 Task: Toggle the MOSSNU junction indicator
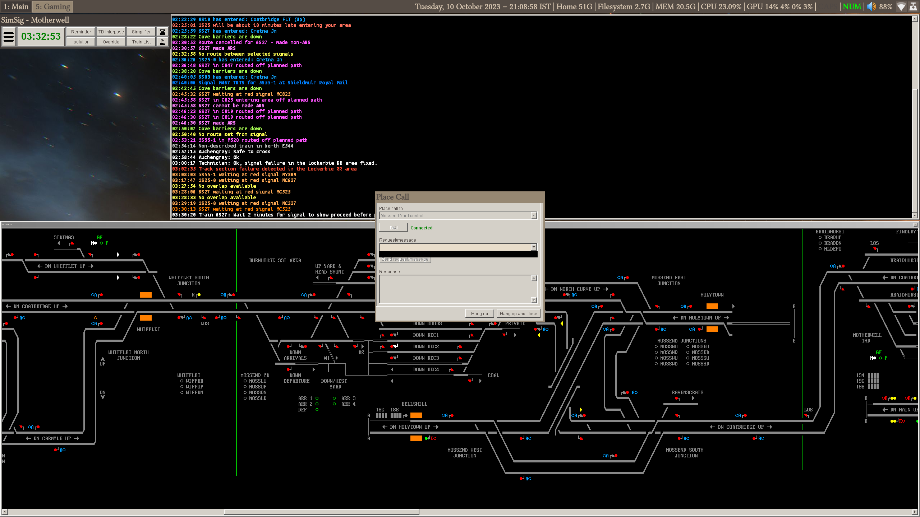tap(656, 346)
